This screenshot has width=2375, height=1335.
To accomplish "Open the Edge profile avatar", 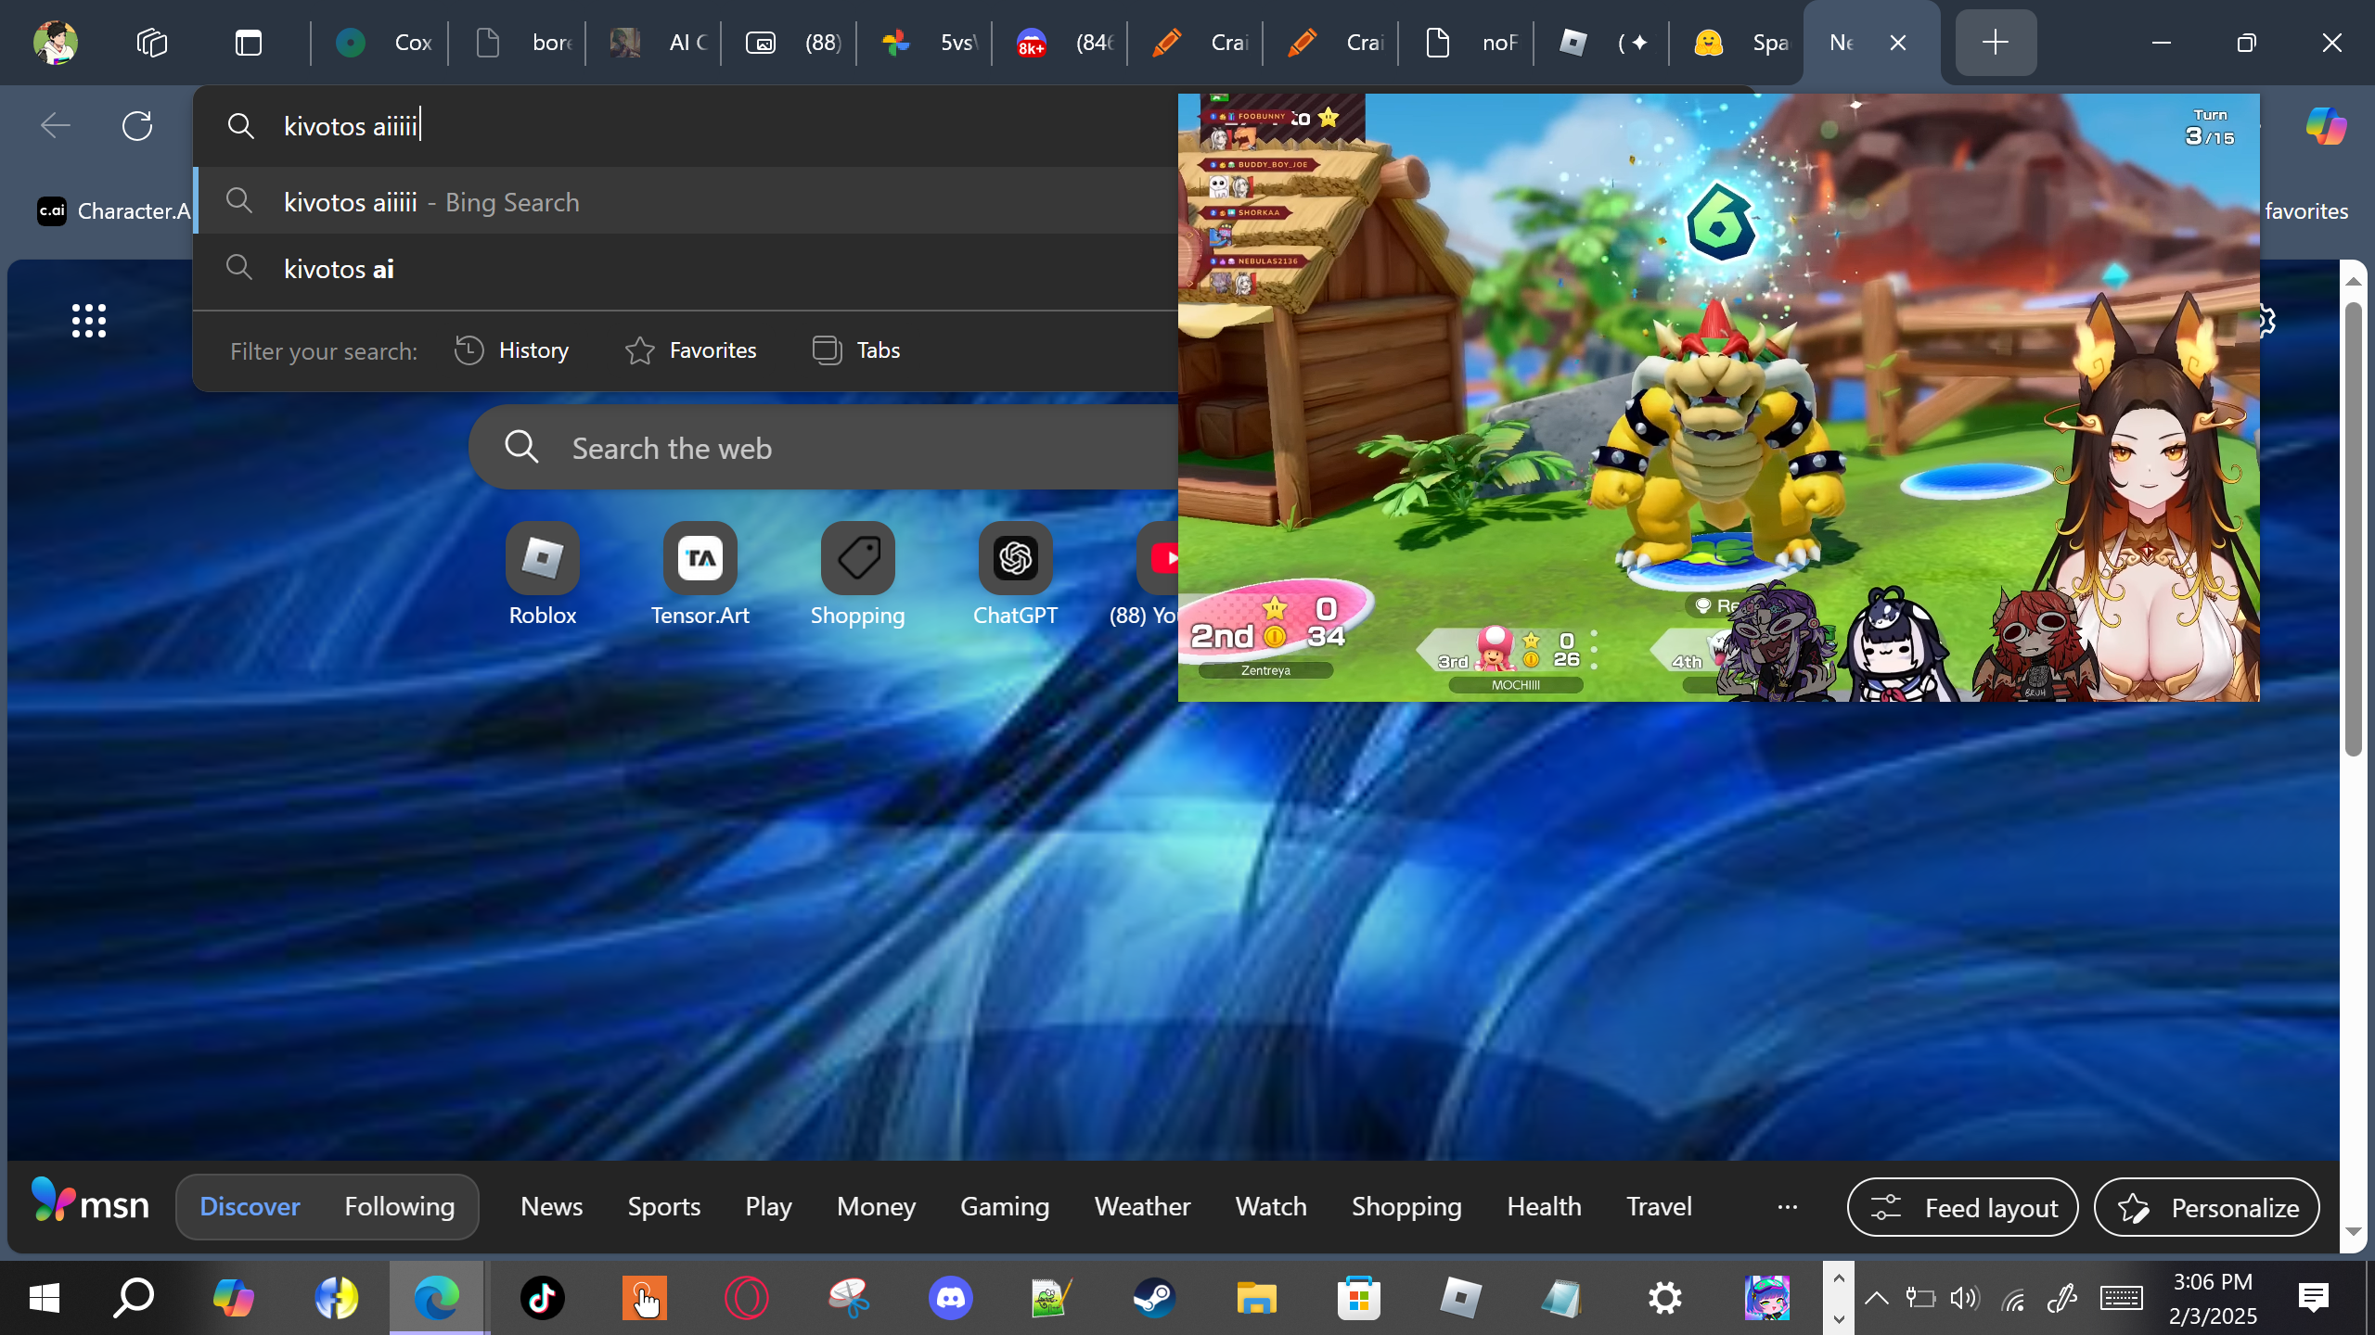I will coord(56,43).
